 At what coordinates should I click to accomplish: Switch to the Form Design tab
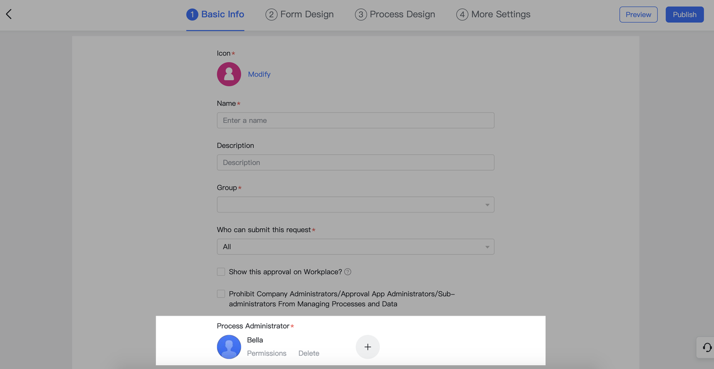pyautogui.click(x=300, y=14)
